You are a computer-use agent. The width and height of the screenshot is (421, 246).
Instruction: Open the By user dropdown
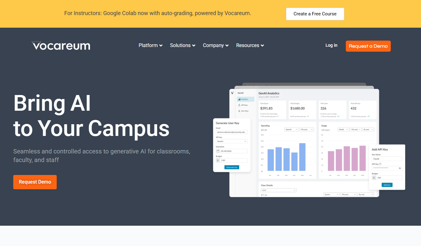click(368, 129)
